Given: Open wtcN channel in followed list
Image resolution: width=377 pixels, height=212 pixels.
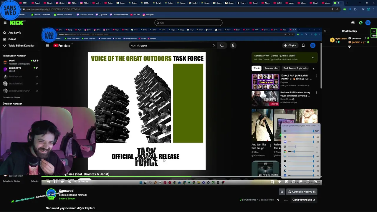Looking at the screenshot, I should click(x=21, y=62).
